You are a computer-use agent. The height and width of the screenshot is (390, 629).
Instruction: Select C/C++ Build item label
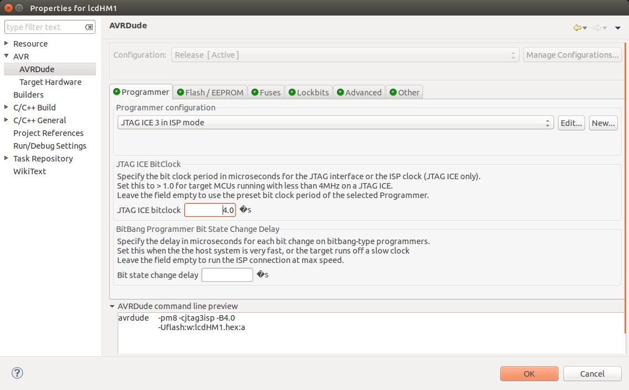click(x=34, y=108)
